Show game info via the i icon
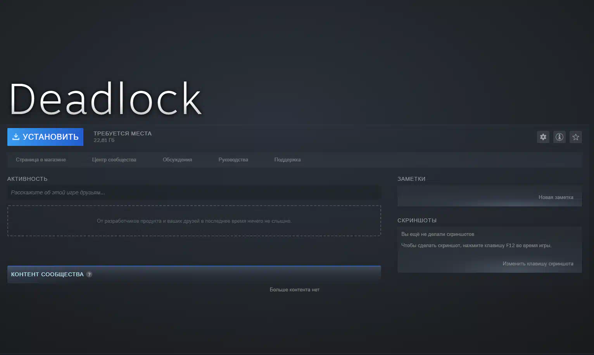594x355 pixels. [x=559, y=137]
